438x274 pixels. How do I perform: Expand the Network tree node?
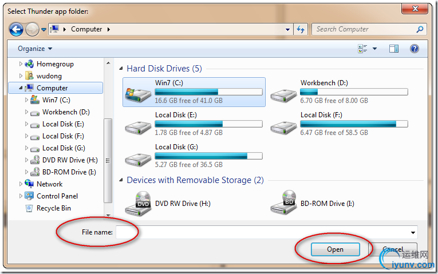point(21,184)
